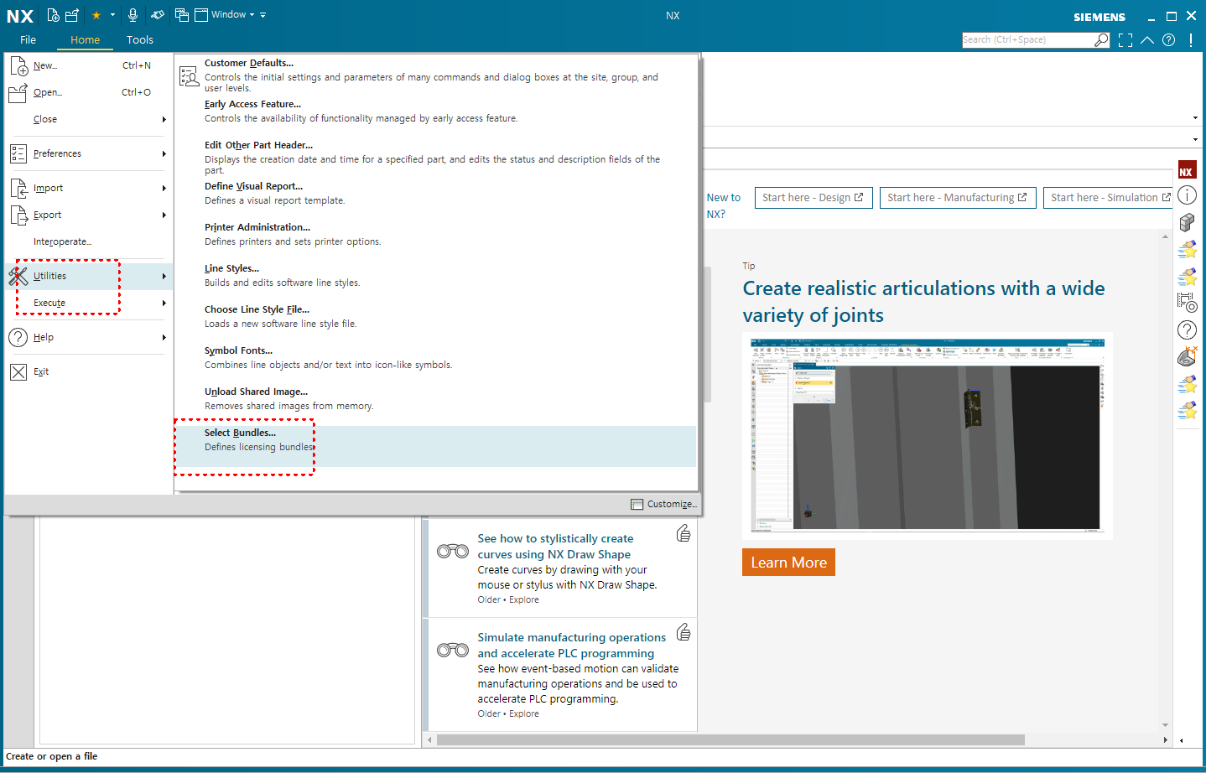Click the Customer Defaults icon
Screen dimensions: 1206x773
(189, 76)
